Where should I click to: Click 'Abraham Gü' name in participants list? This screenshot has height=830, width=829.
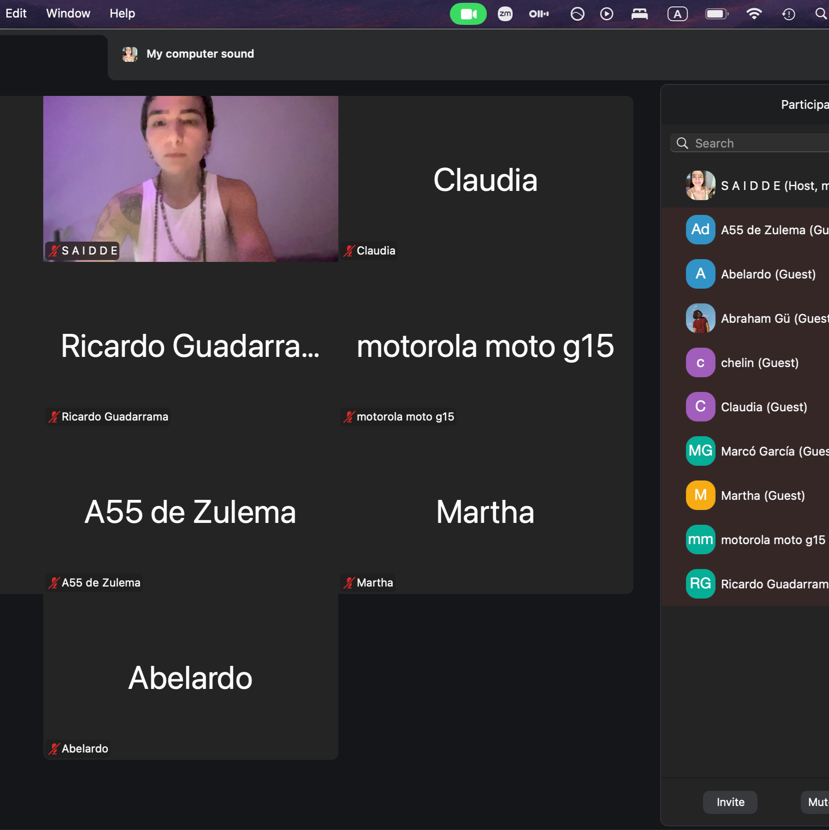tap(755, 319)
